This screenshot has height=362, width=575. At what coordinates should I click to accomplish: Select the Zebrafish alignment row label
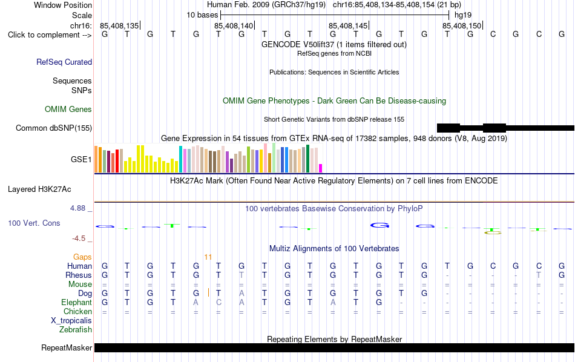tap(76, 329)
